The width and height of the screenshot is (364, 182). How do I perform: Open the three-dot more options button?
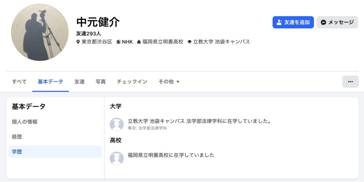(x=350, y=81)
